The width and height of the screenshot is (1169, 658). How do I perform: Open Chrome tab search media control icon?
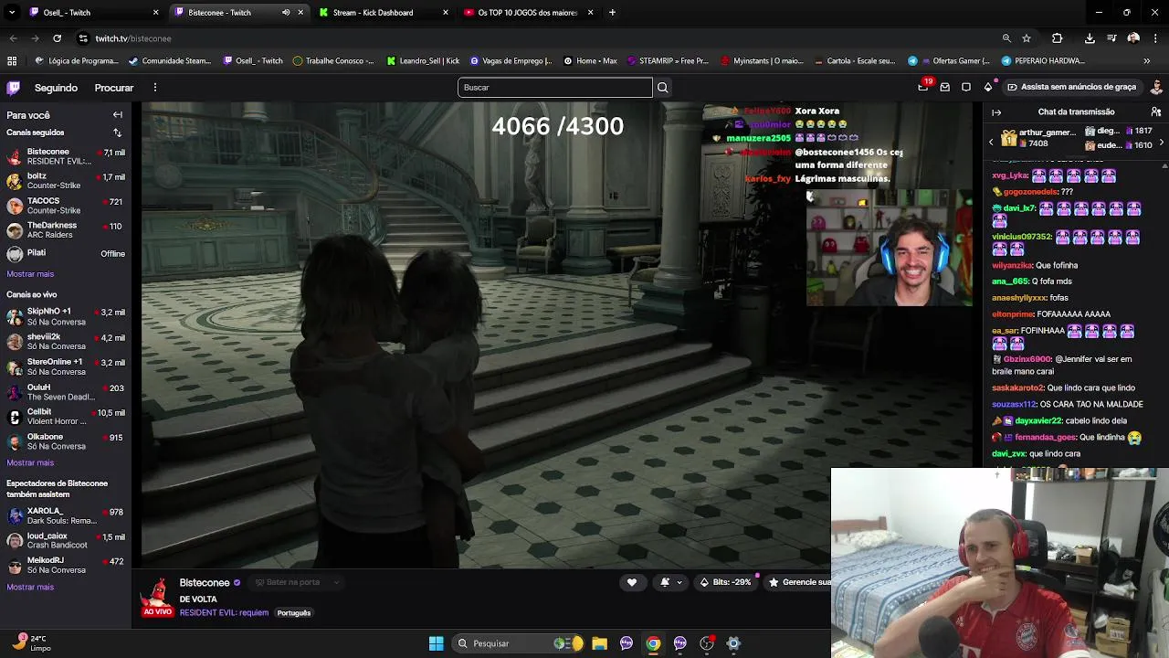[1112, 38]
